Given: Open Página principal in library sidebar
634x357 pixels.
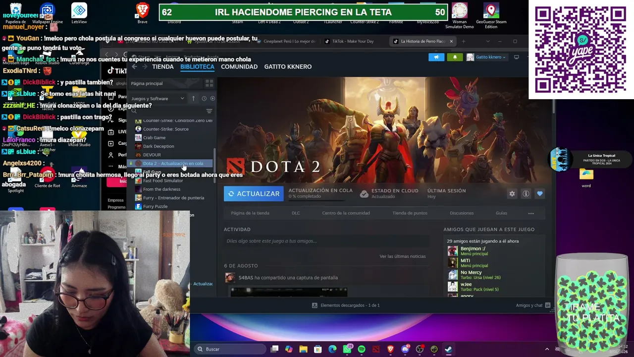Looking at the screenshot, I should pyautogui.click(x=147, y=83).
